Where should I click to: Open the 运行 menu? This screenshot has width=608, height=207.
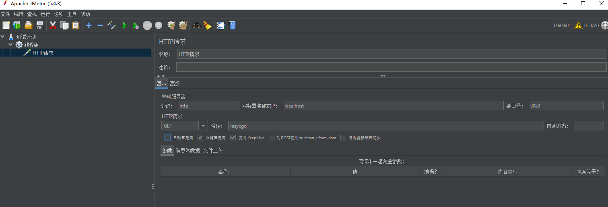45,14
